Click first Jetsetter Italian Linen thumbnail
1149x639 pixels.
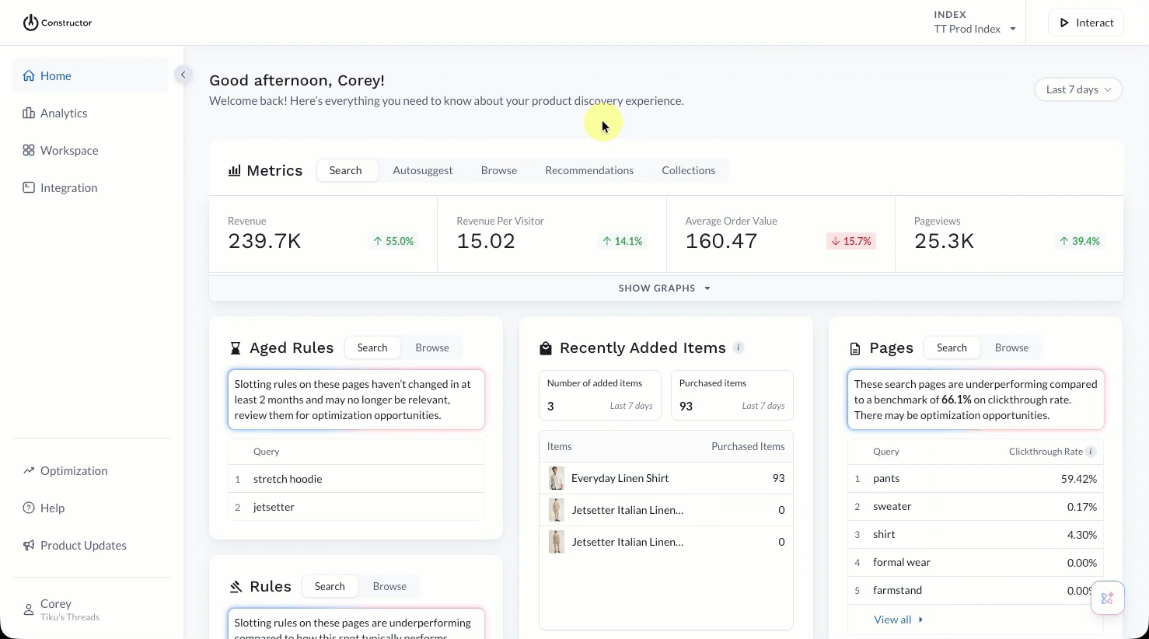point(557,510)
